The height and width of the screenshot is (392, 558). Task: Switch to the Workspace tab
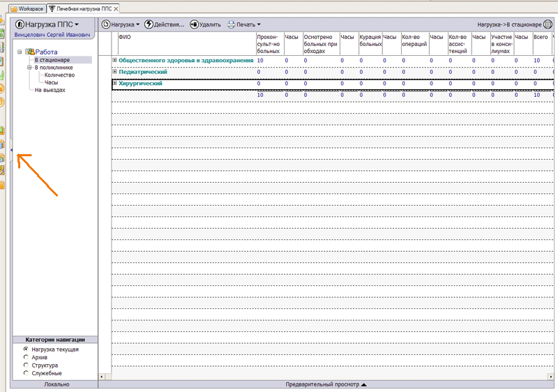pos(26,8)
